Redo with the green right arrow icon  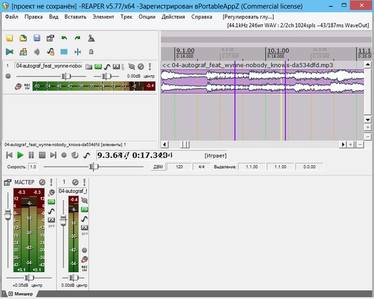78,38
